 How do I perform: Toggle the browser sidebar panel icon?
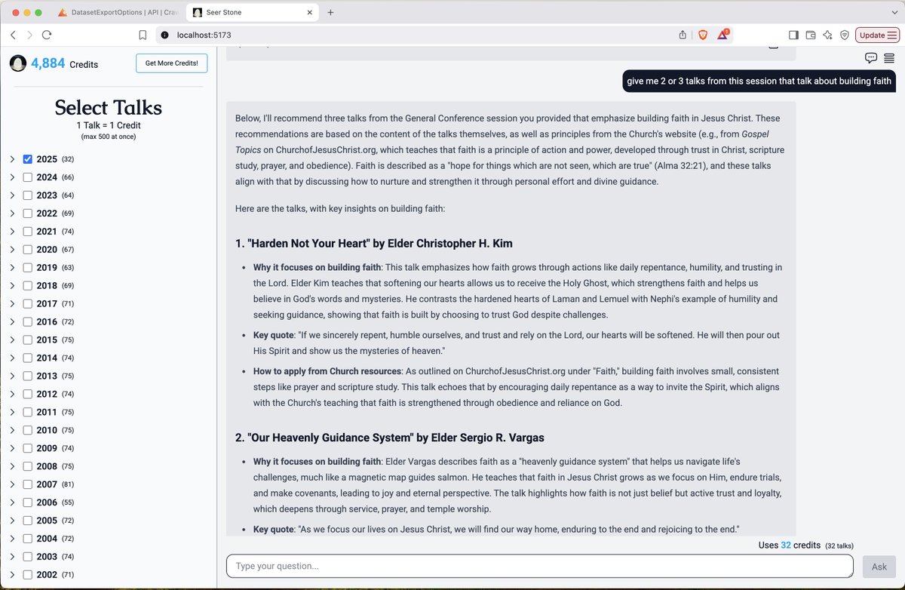794,35
